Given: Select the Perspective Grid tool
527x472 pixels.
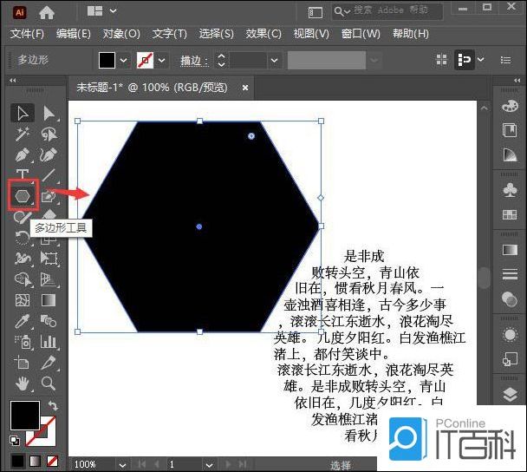Looking at the screenshot, I should click(49, 279).
